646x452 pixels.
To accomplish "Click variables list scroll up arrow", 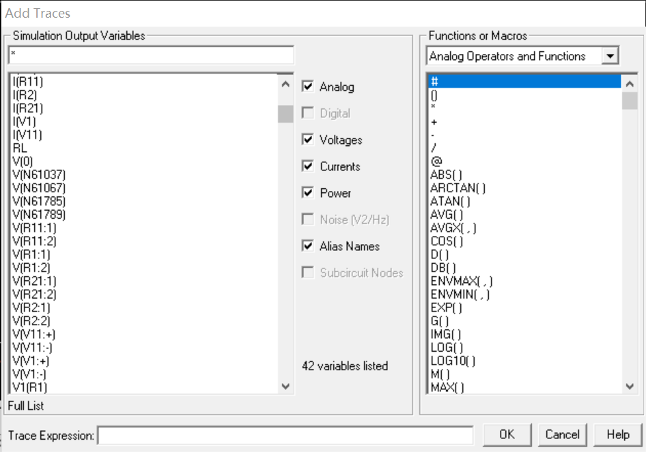I will (285, 85).
